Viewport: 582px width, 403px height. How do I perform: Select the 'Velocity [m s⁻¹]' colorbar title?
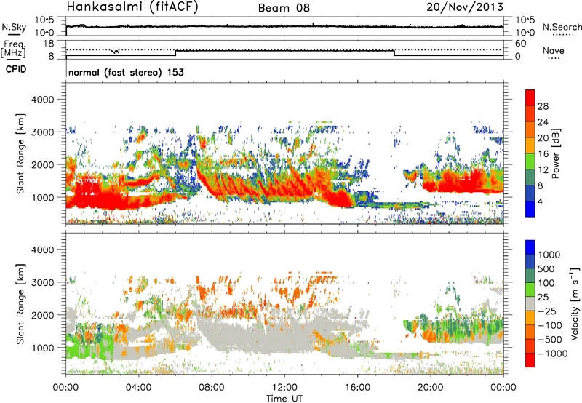tap(575, 303)
